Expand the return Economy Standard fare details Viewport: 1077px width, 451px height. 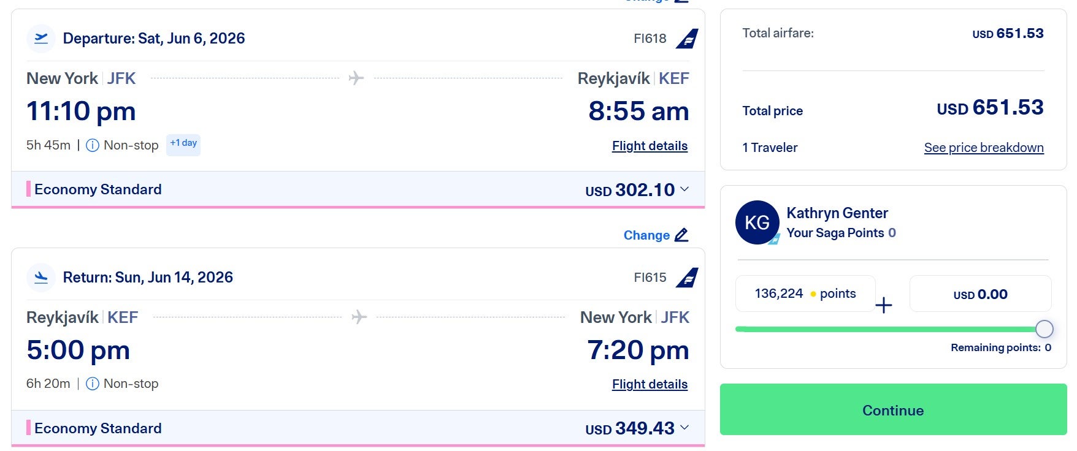tap(683, 428)
